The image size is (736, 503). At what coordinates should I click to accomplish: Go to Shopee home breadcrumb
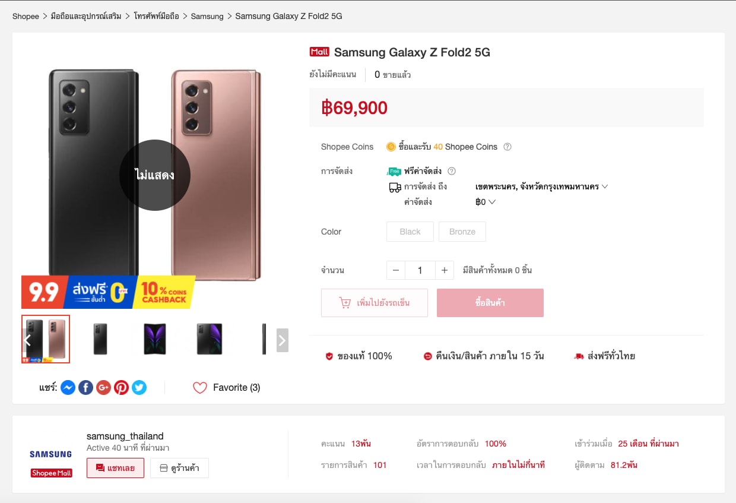tap(26, 16)
